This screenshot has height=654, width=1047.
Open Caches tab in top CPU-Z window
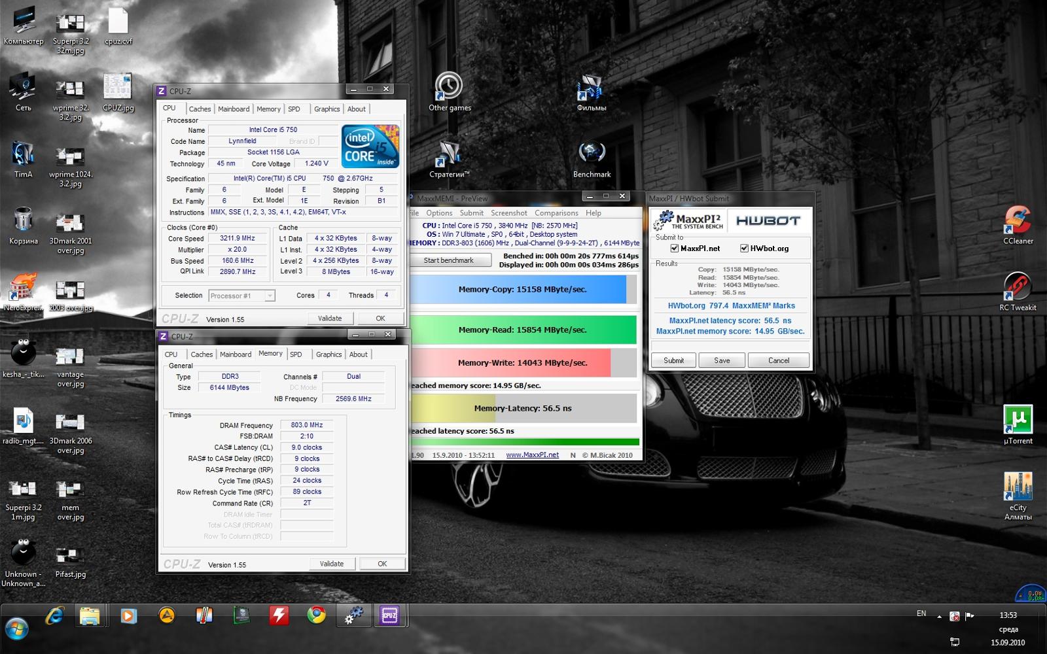tap(200, 109)
